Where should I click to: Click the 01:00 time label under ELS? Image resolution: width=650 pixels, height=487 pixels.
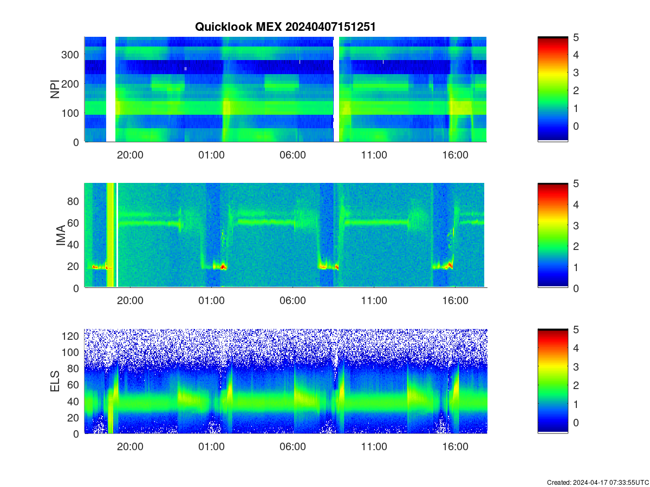tap(211, 446)
